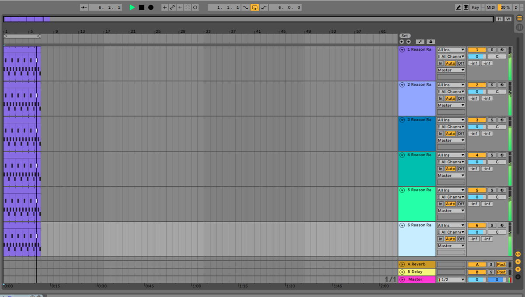
Task: Toggle the Capture MIDI bracket icon
Action: (187, 7)
